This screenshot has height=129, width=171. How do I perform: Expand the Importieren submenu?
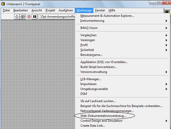point(122,84)
